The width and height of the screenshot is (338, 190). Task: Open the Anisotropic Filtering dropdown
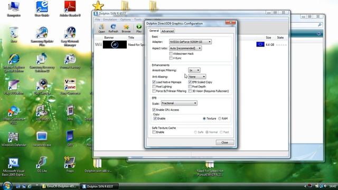tap(194, 70)
